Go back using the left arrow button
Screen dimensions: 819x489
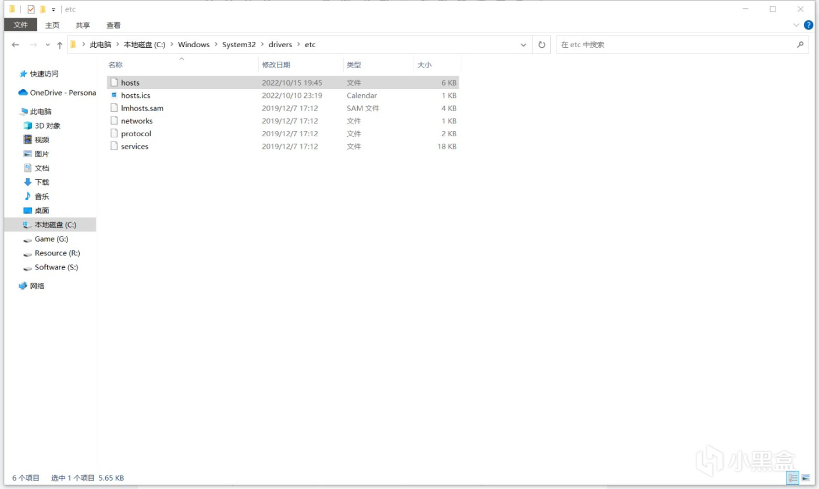pos(15,45)
